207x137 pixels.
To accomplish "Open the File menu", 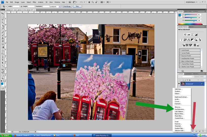I will coord(7,2).
